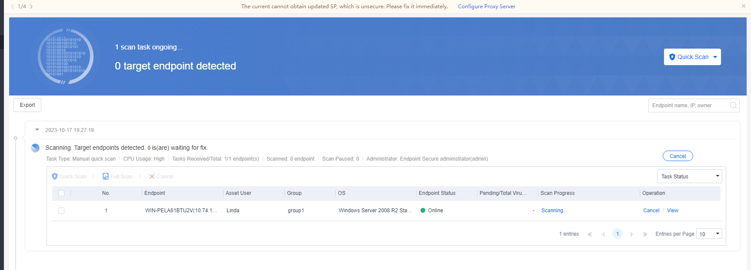Click the scanning pie status icon
Screen dimensions: 751x270
36,148
